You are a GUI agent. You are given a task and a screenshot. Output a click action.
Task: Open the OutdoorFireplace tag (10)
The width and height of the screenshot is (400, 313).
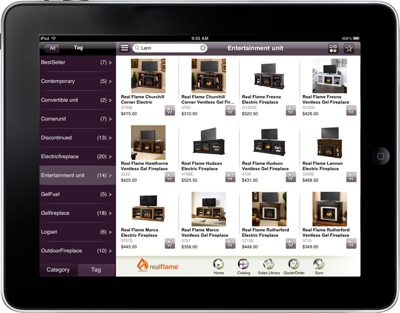pos(77,251)
